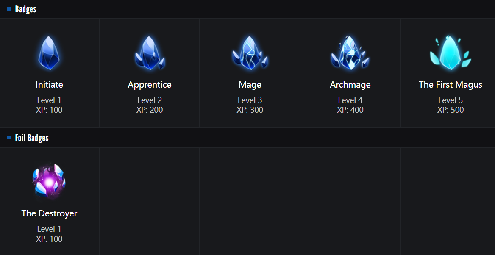Click the Archmage badge title
495x255 pixels.
(350, 85)
